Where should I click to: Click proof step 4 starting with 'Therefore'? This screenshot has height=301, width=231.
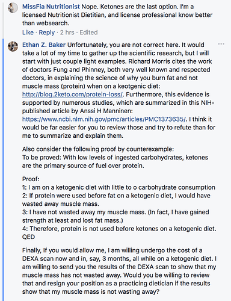click(119, 229)
